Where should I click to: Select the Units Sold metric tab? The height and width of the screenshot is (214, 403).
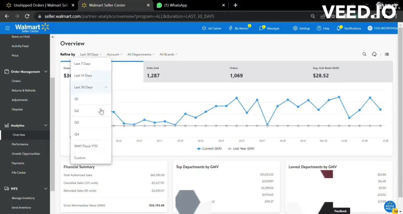[x=185, y=72]
